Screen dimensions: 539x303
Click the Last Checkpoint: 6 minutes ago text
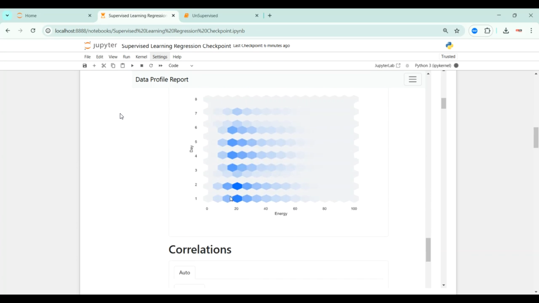point(262,46)
